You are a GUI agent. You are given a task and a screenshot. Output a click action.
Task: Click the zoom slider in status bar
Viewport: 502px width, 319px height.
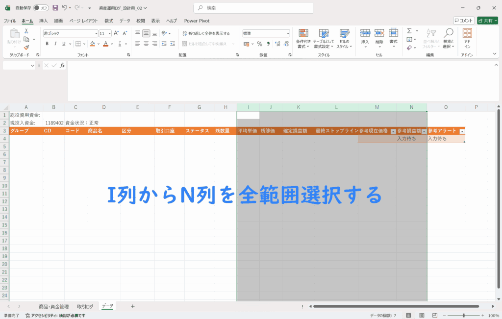click(461, 316)
